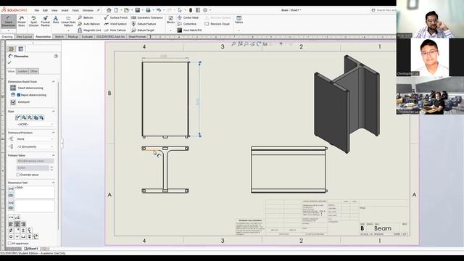Select the Smart Dimension tool
Image resolution: width=464 pixels, height=261 pixels.
point(9,21)
